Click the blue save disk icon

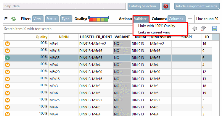(215, 29)
